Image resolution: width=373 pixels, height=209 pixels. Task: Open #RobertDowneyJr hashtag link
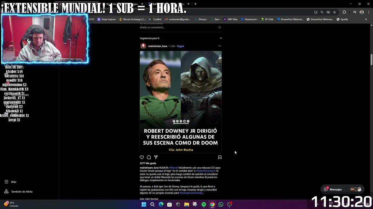(205, 171)
